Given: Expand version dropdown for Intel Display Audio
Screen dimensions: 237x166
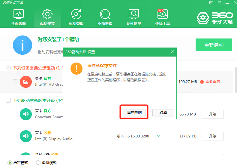Looking at the screenshot, I should pos(159,136).
